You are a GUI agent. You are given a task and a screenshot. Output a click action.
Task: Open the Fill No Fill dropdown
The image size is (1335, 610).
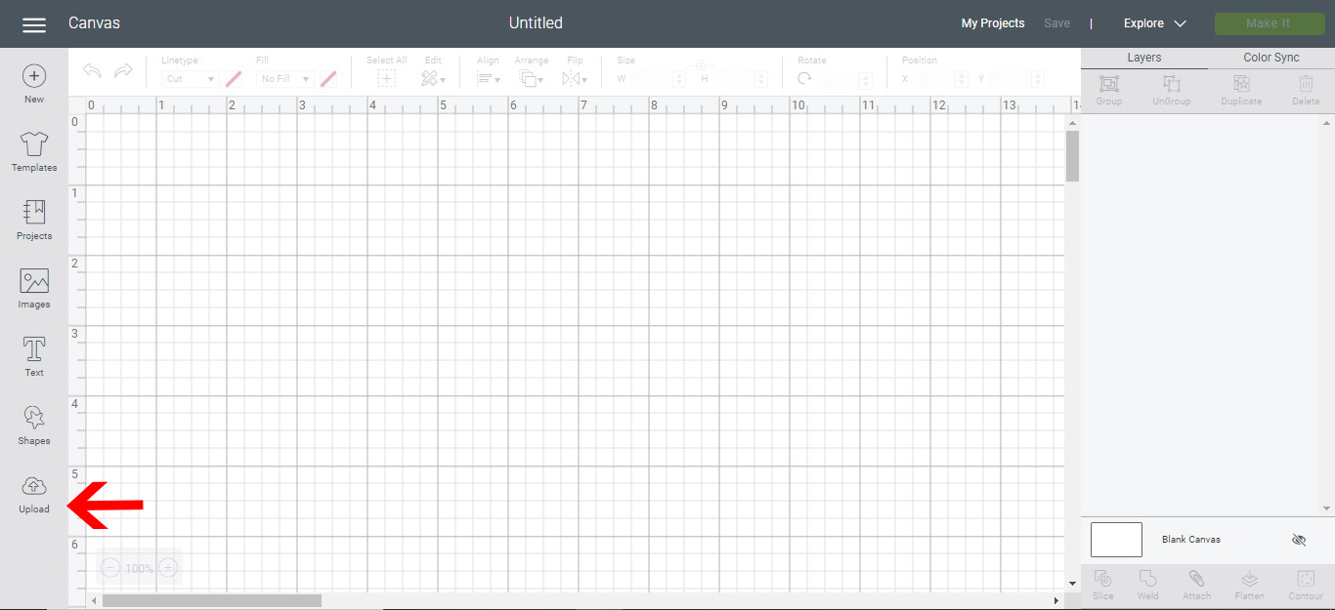(284, 79)
